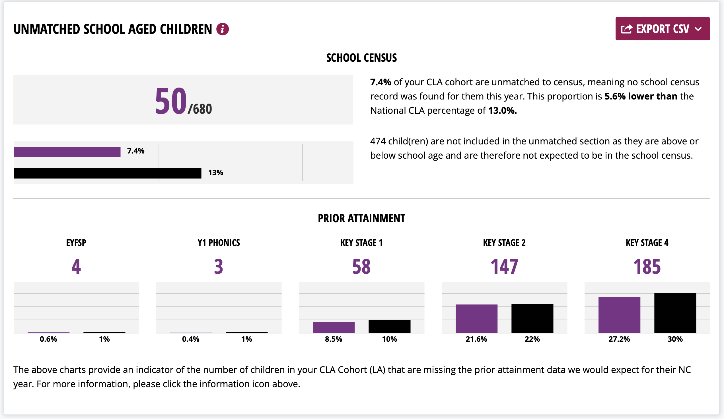724x419 pixels.
Task: Click the information icon beside the heading
Action: click(222, 29)
